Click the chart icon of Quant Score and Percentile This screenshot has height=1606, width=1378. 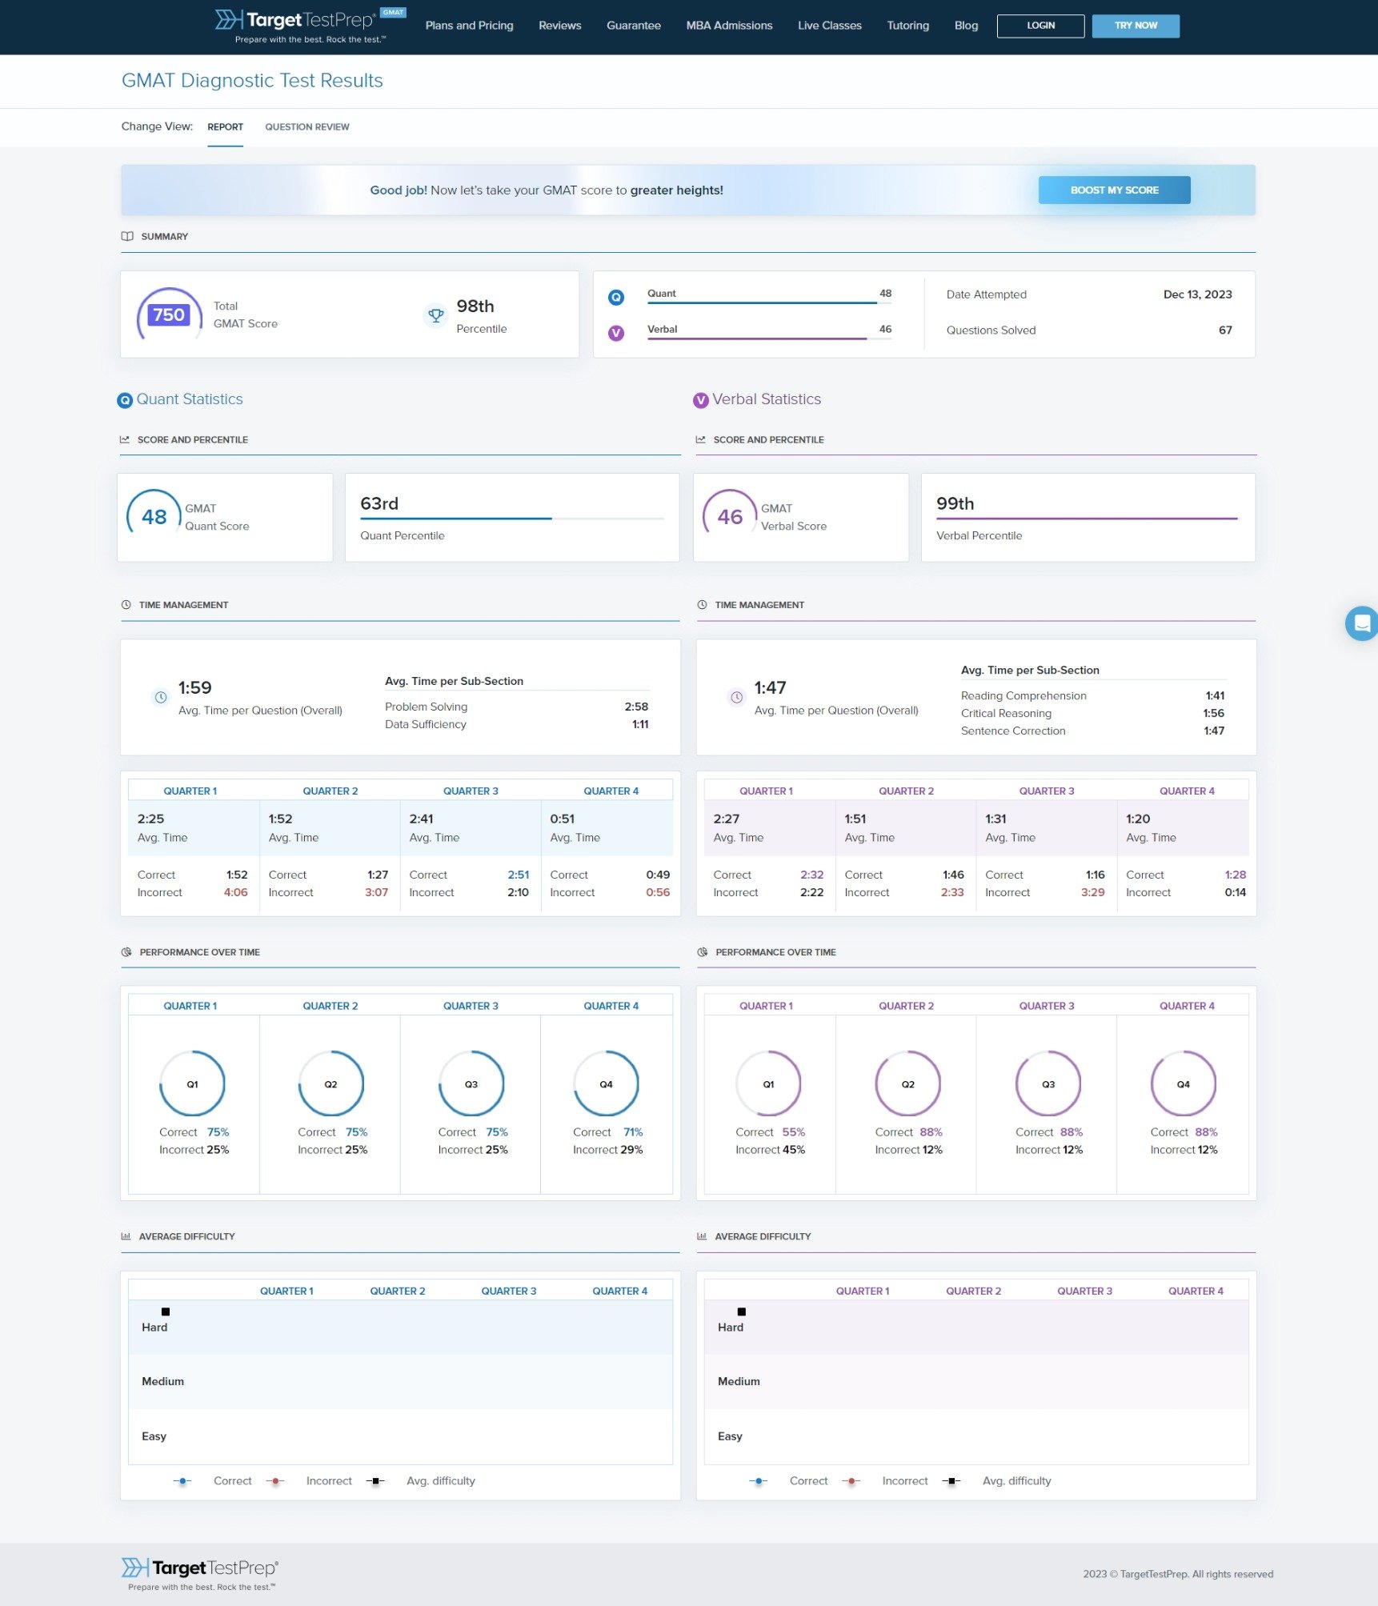(x=125, y=439)
